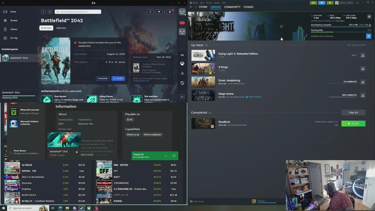Click the MANAGE button for Battlefield 2042
Screen dimensions: 375x211
point(103,79)
